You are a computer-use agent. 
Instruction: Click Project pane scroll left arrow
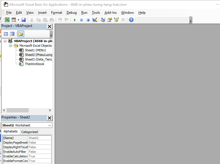4,110
